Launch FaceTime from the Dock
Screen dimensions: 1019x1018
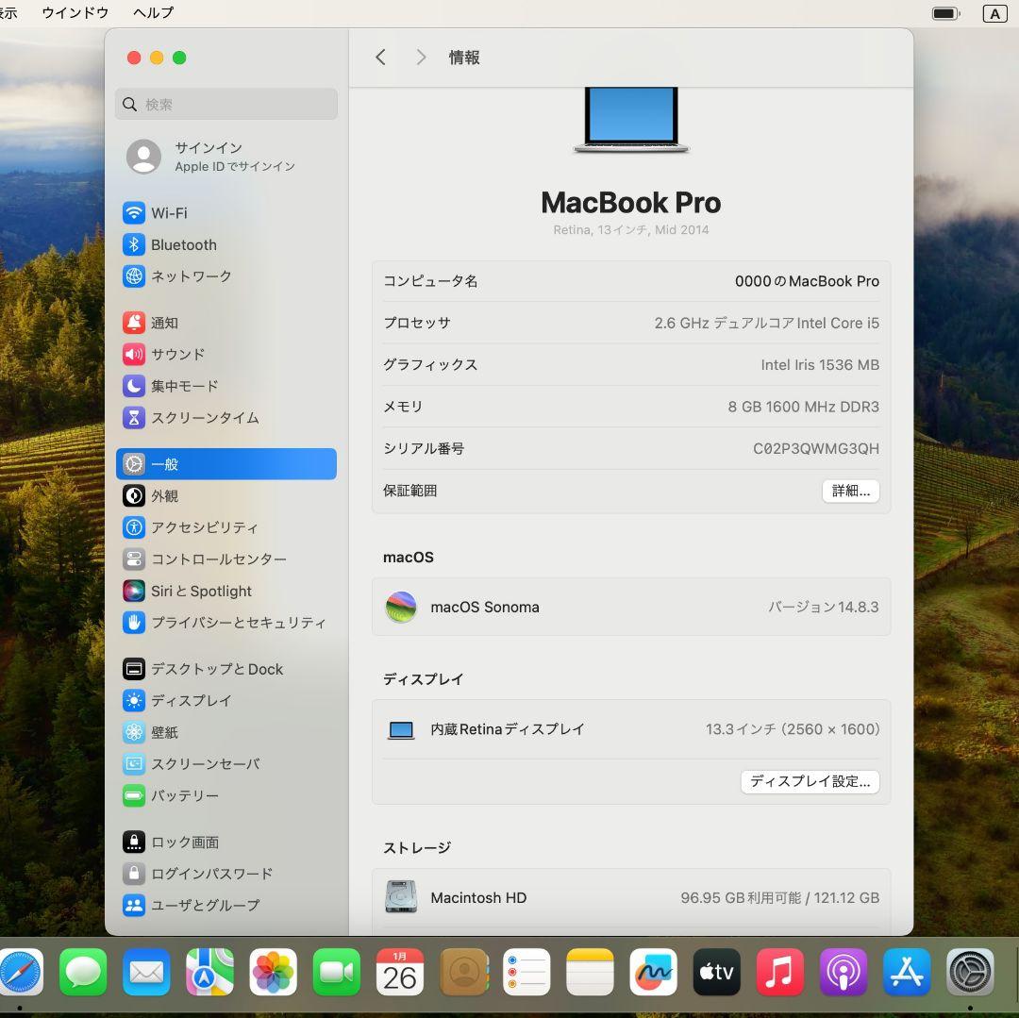pyautogui.click(x=337, y=972)
